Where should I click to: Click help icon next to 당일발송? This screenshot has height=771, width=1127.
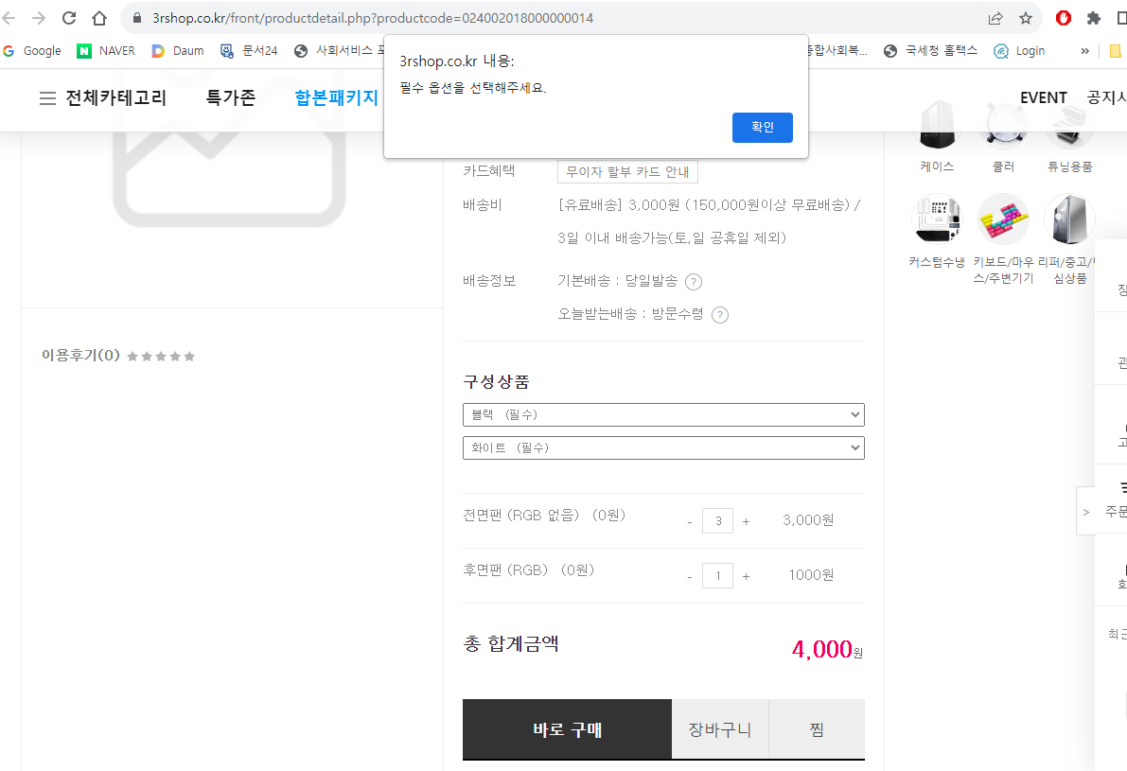point(694,282)
